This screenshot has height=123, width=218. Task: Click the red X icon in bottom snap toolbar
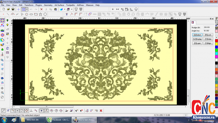101,111
